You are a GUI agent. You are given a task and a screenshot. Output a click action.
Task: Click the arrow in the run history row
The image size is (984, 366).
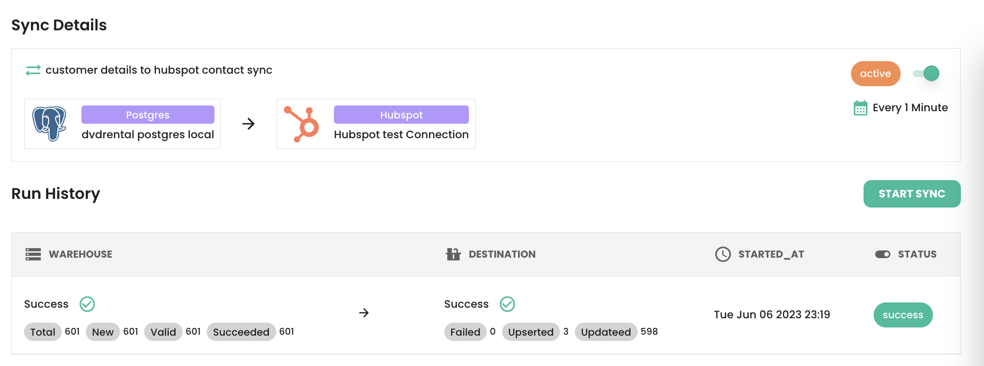coord(364,313)
